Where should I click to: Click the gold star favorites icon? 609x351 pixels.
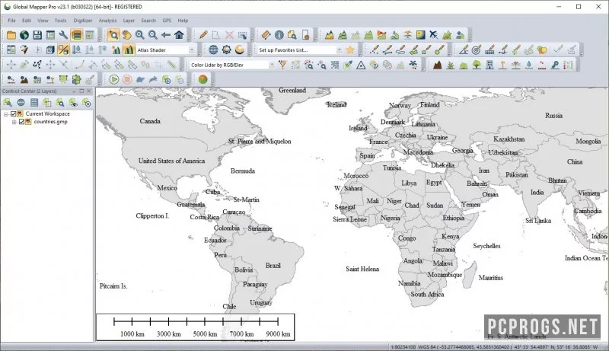click(350, 49)
